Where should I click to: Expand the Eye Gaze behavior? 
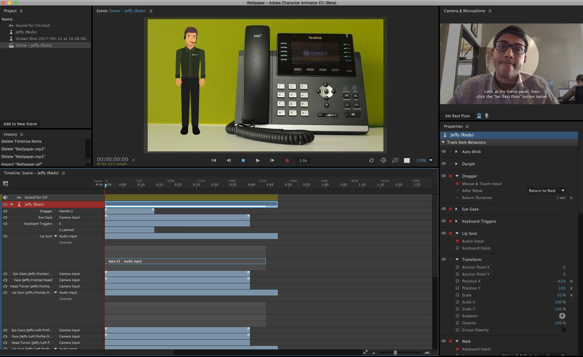[457, 209]
